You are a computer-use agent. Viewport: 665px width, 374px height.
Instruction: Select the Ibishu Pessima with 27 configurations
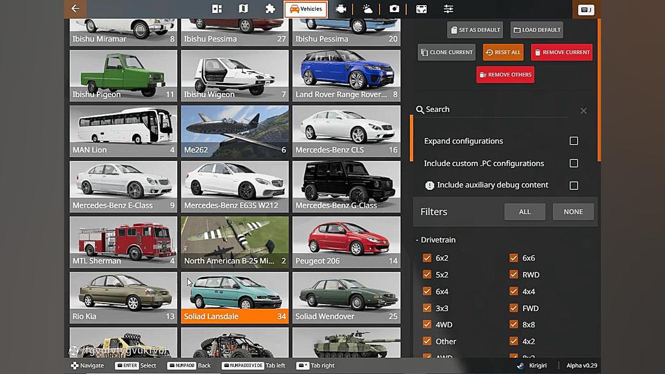pos(235,32)
